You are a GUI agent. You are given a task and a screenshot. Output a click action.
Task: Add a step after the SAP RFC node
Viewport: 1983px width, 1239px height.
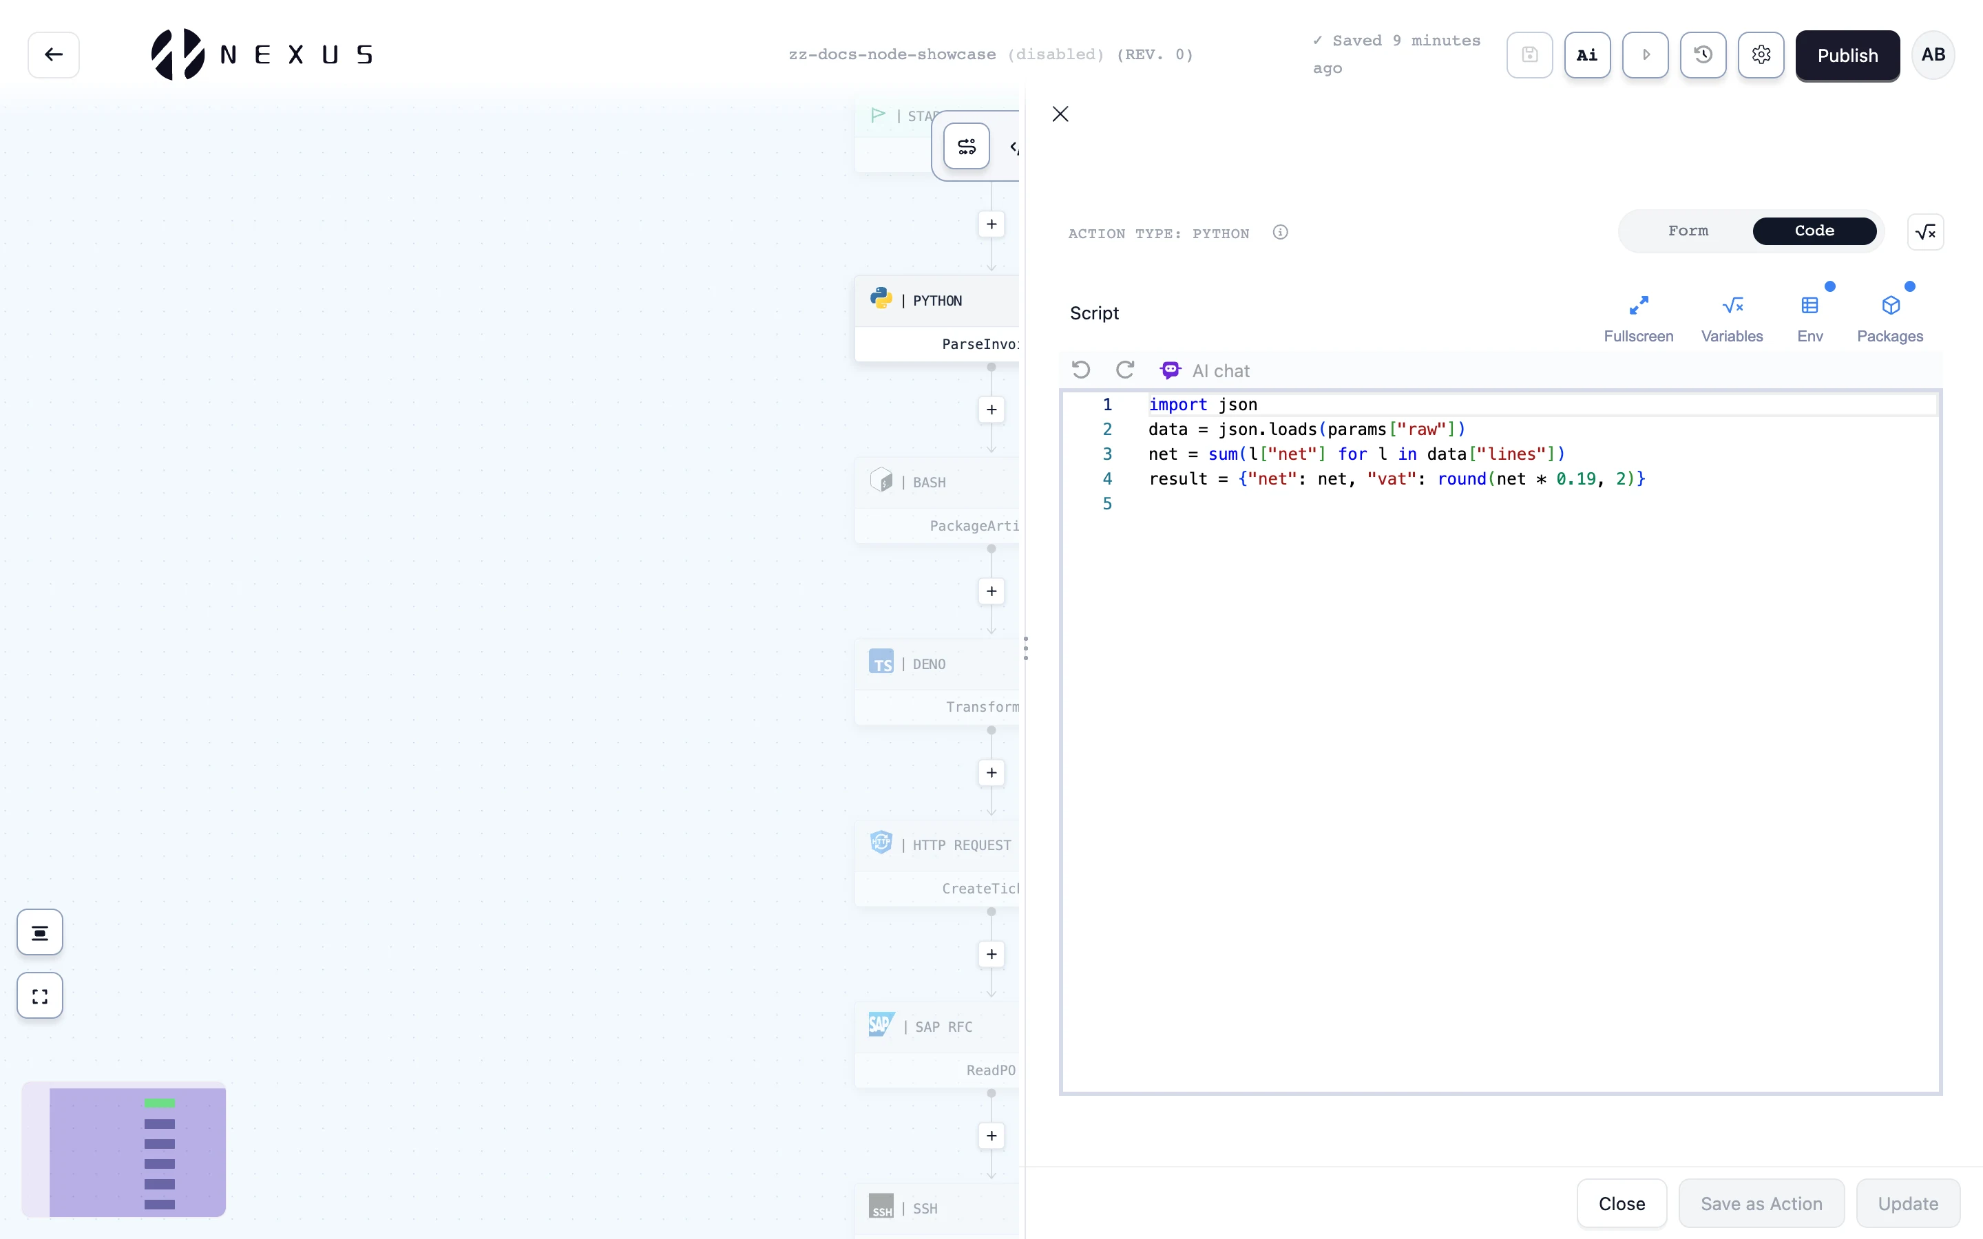click(991, 1136)
